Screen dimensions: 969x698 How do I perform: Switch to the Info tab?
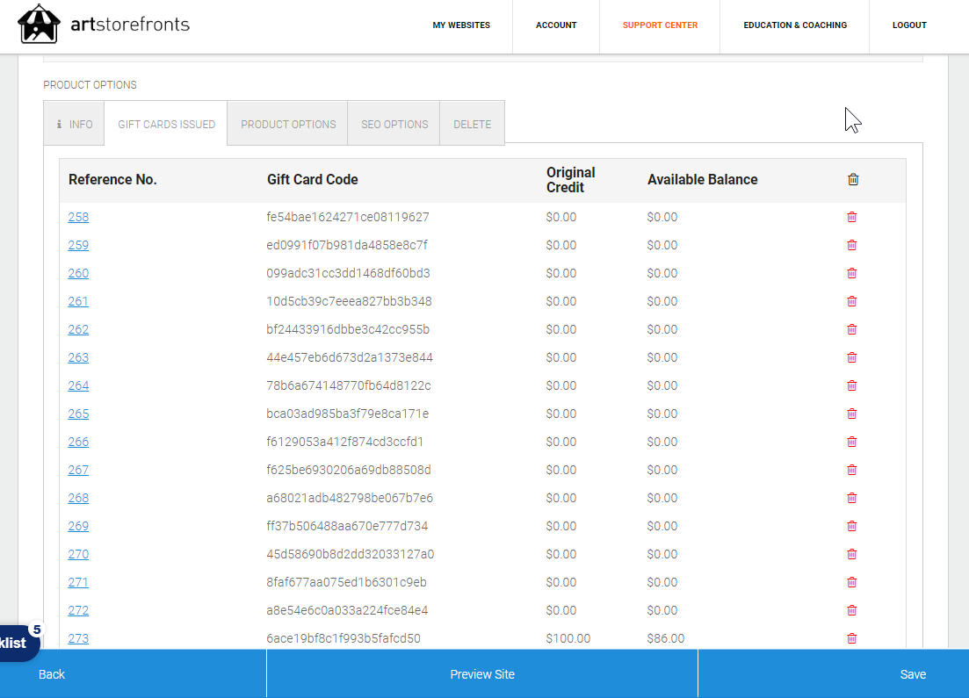point(75,124)
